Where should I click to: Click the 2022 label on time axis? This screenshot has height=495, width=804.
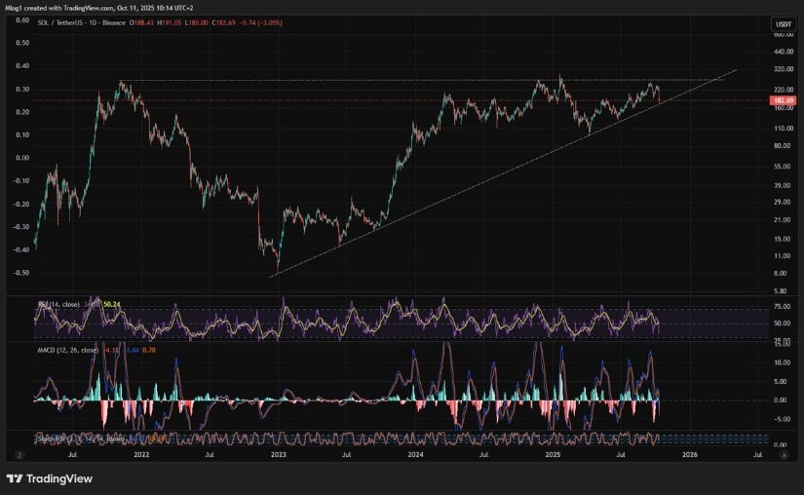point(141,454)
